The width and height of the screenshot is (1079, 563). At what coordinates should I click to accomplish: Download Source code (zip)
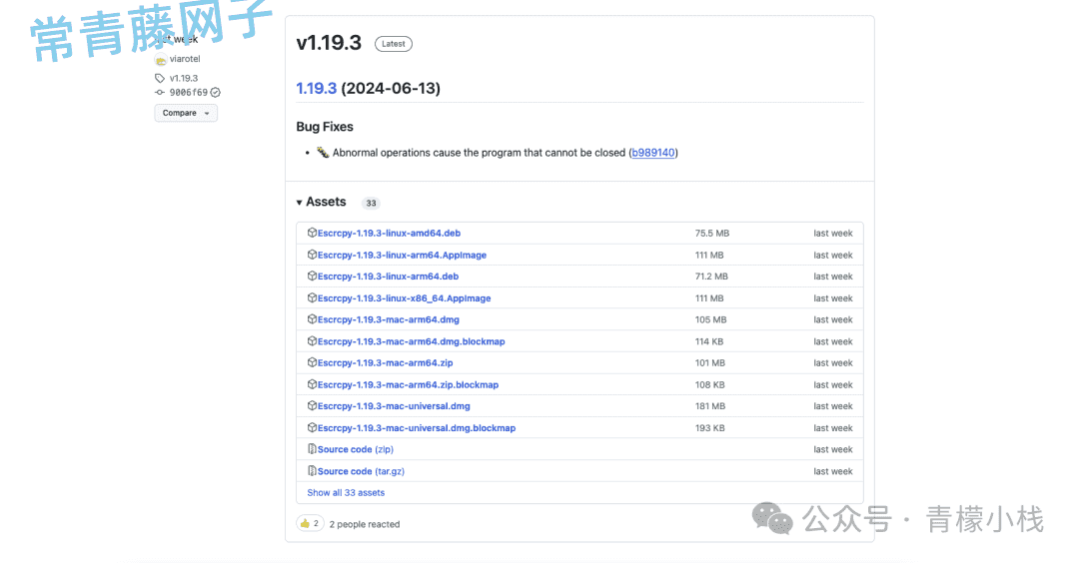(355, 449)
